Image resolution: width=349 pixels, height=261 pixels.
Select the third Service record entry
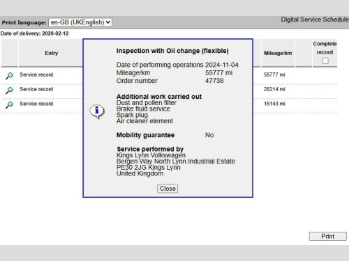[x=36, y=104]
